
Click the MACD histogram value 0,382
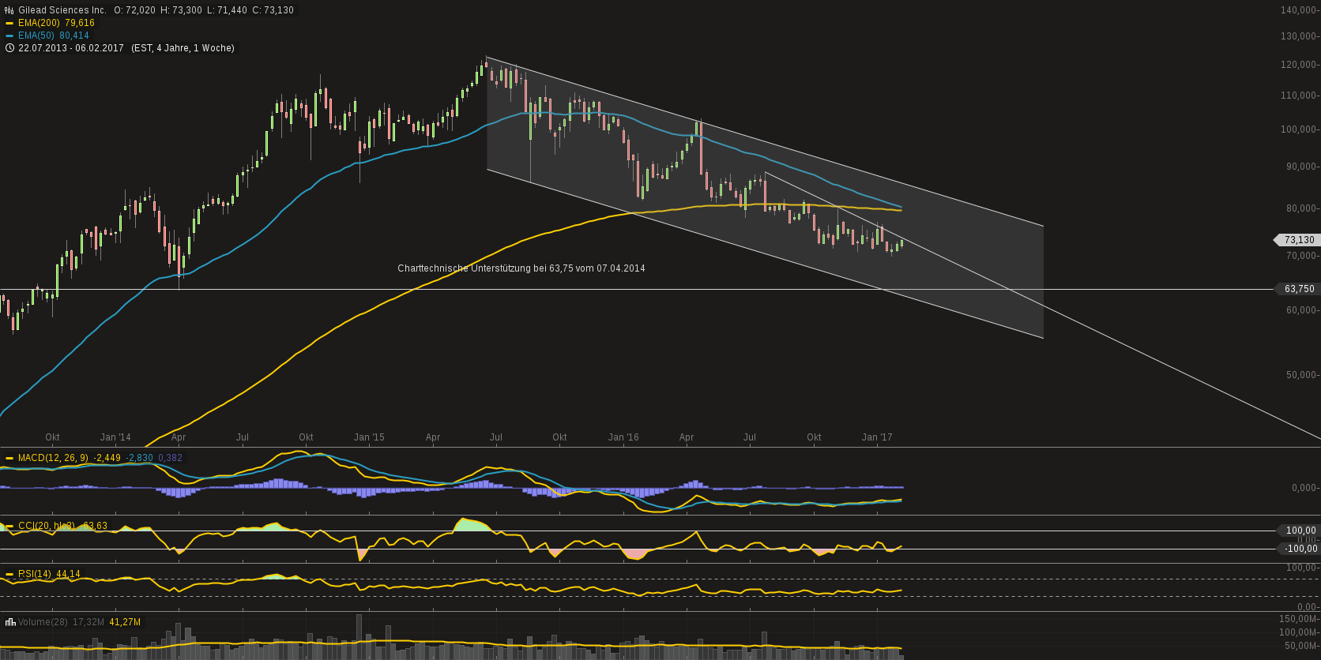point(171,458)
